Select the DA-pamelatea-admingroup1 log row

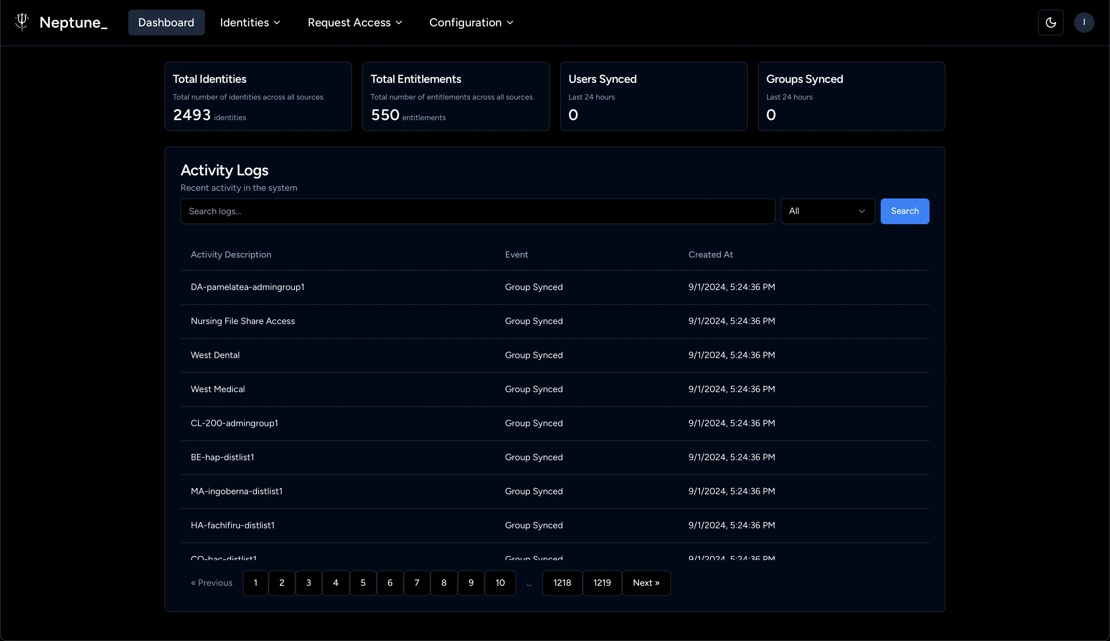tap(555, 287)
